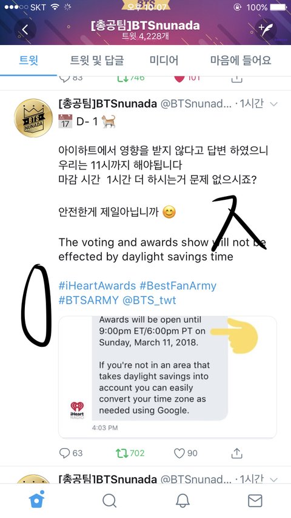Open the Search magnifier at the bottom
This screenshot has width=291, height=518.
coord(109,500)
